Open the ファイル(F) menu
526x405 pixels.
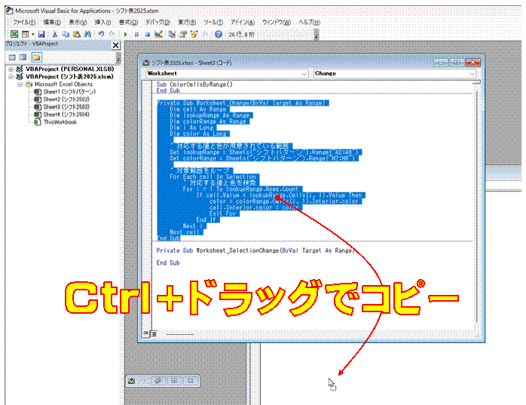(x=24, y=22)
